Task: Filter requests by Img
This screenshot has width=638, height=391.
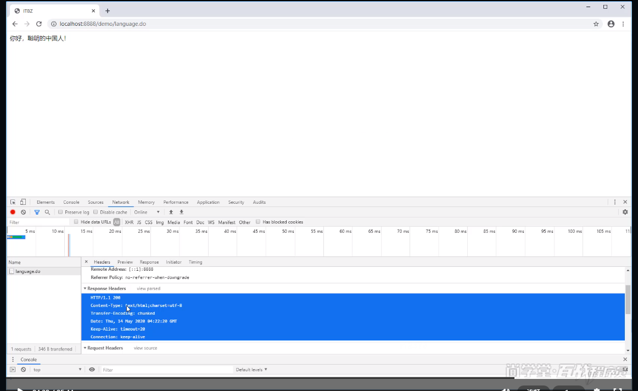Action: (160, 222)
